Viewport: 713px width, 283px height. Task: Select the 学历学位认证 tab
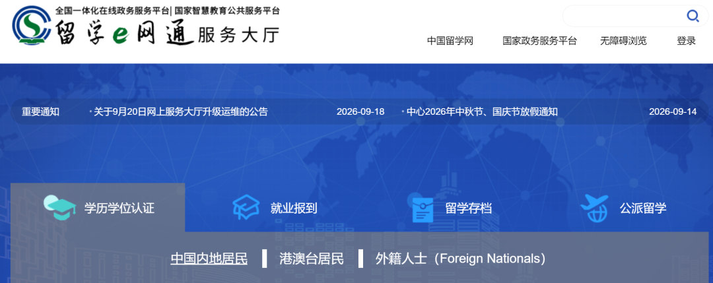point(98,208)
